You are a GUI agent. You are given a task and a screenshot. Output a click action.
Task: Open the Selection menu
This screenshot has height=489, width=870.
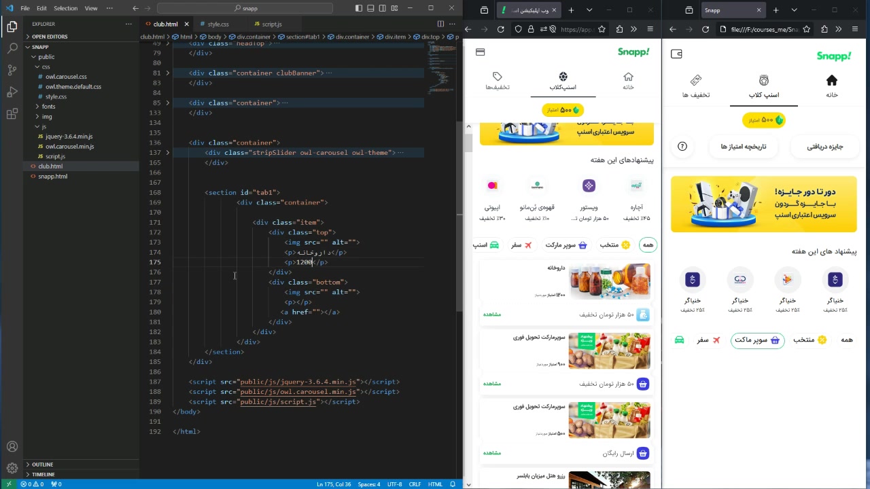click(x=66, y=8)
